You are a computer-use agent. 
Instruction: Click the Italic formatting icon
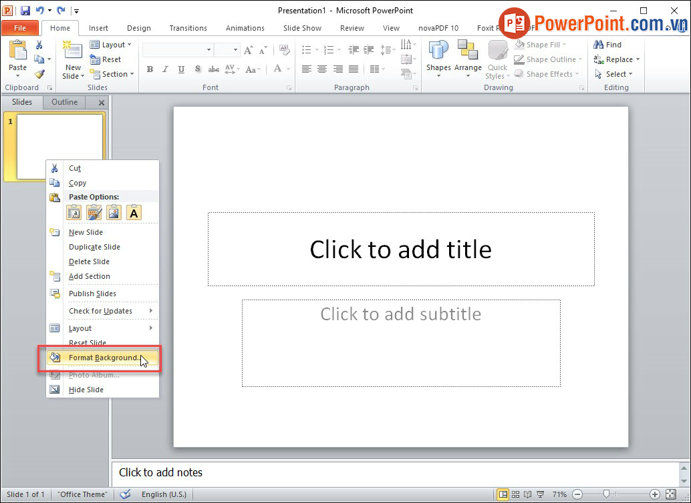coord(166,69)
